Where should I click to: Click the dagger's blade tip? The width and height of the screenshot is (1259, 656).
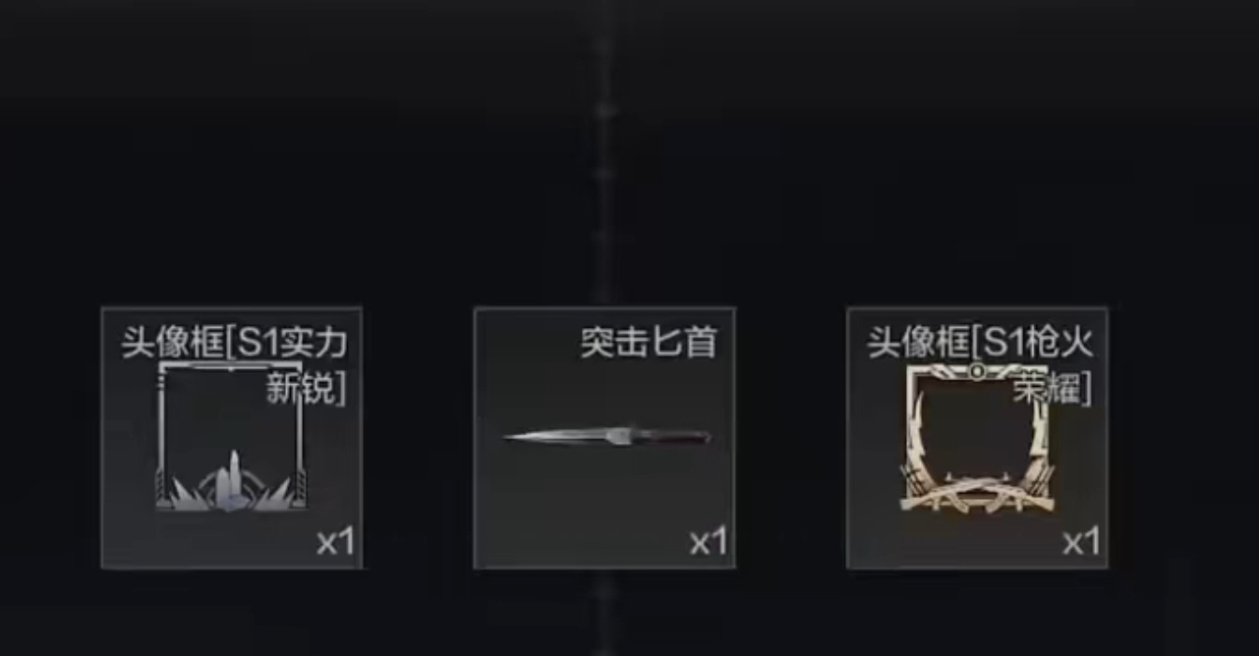point(511,436)
